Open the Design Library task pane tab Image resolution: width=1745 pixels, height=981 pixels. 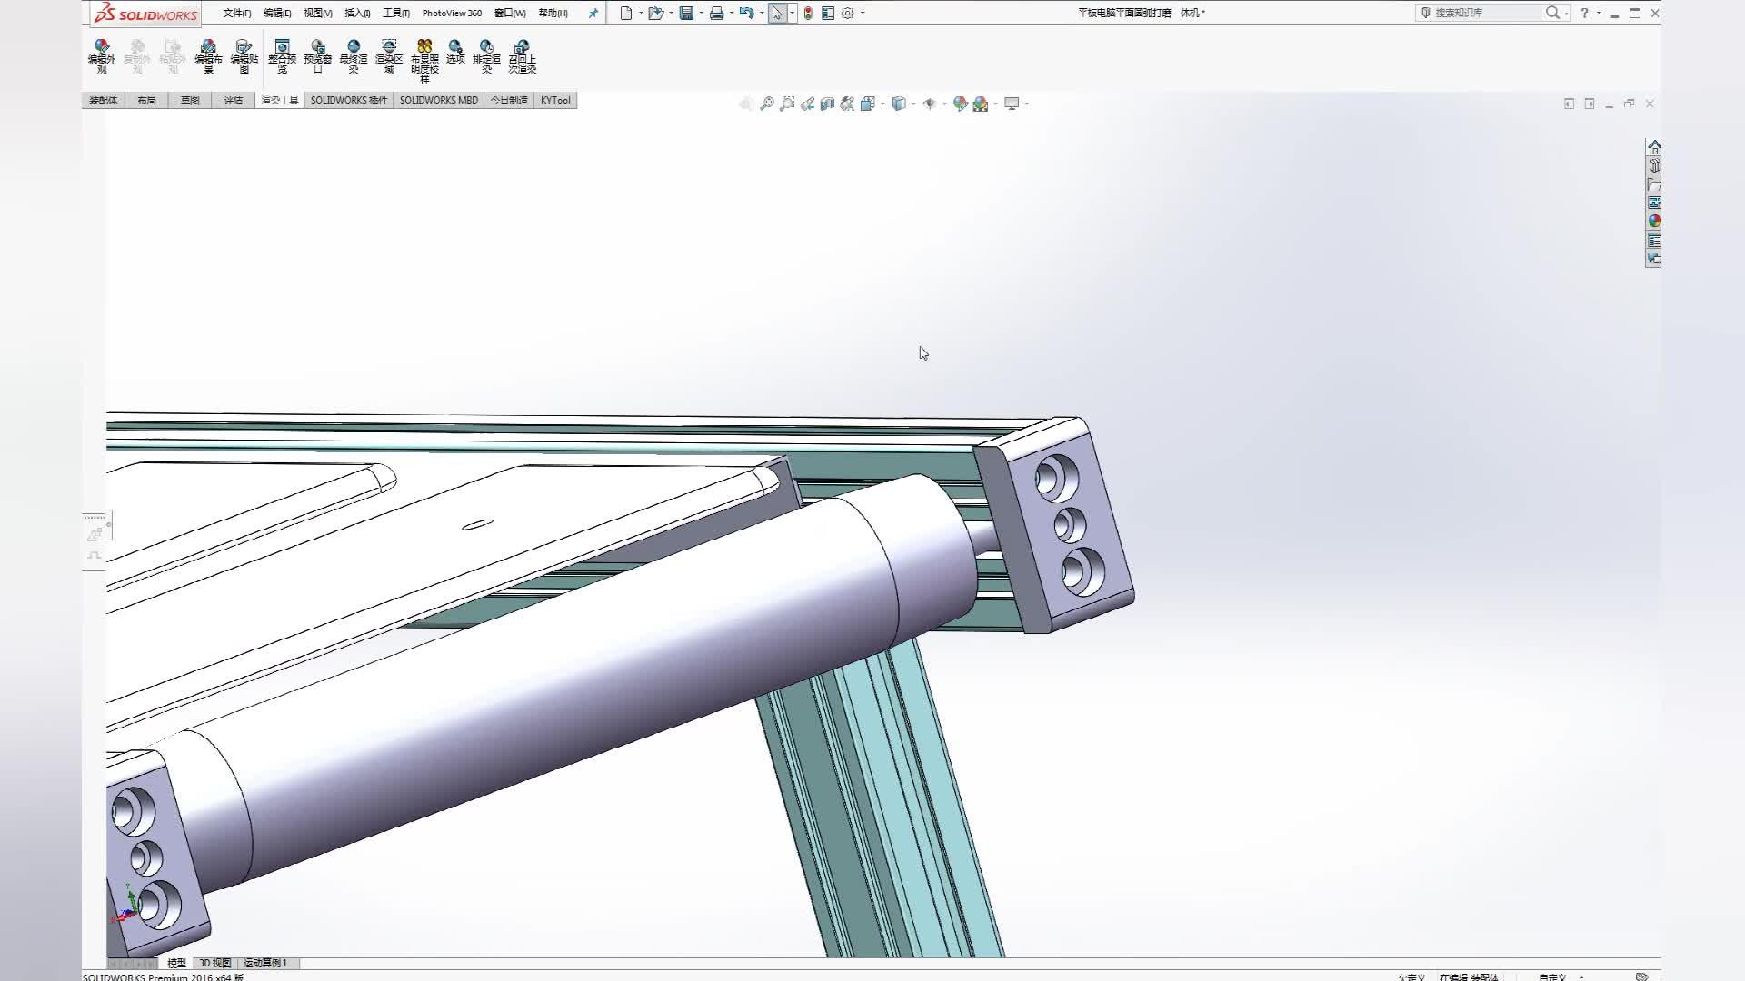(x=1654, y=165)
